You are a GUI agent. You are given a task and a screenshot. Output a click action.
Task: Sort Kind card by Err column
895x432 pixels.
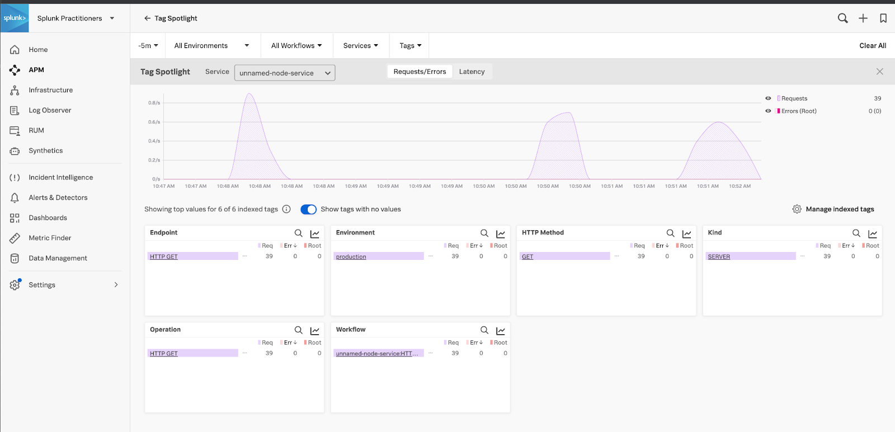point(847,246)
